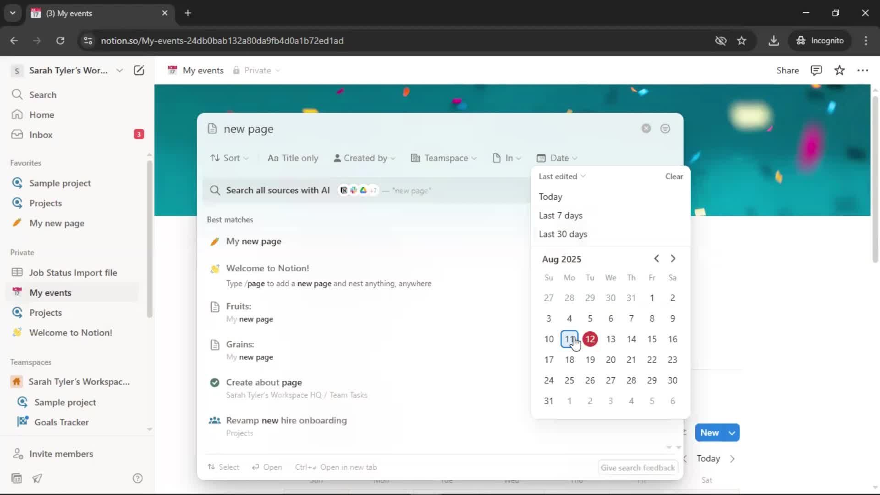Reload the page in the browser
The height and width of the screenshot is (495, 880).
coord(60,41)
